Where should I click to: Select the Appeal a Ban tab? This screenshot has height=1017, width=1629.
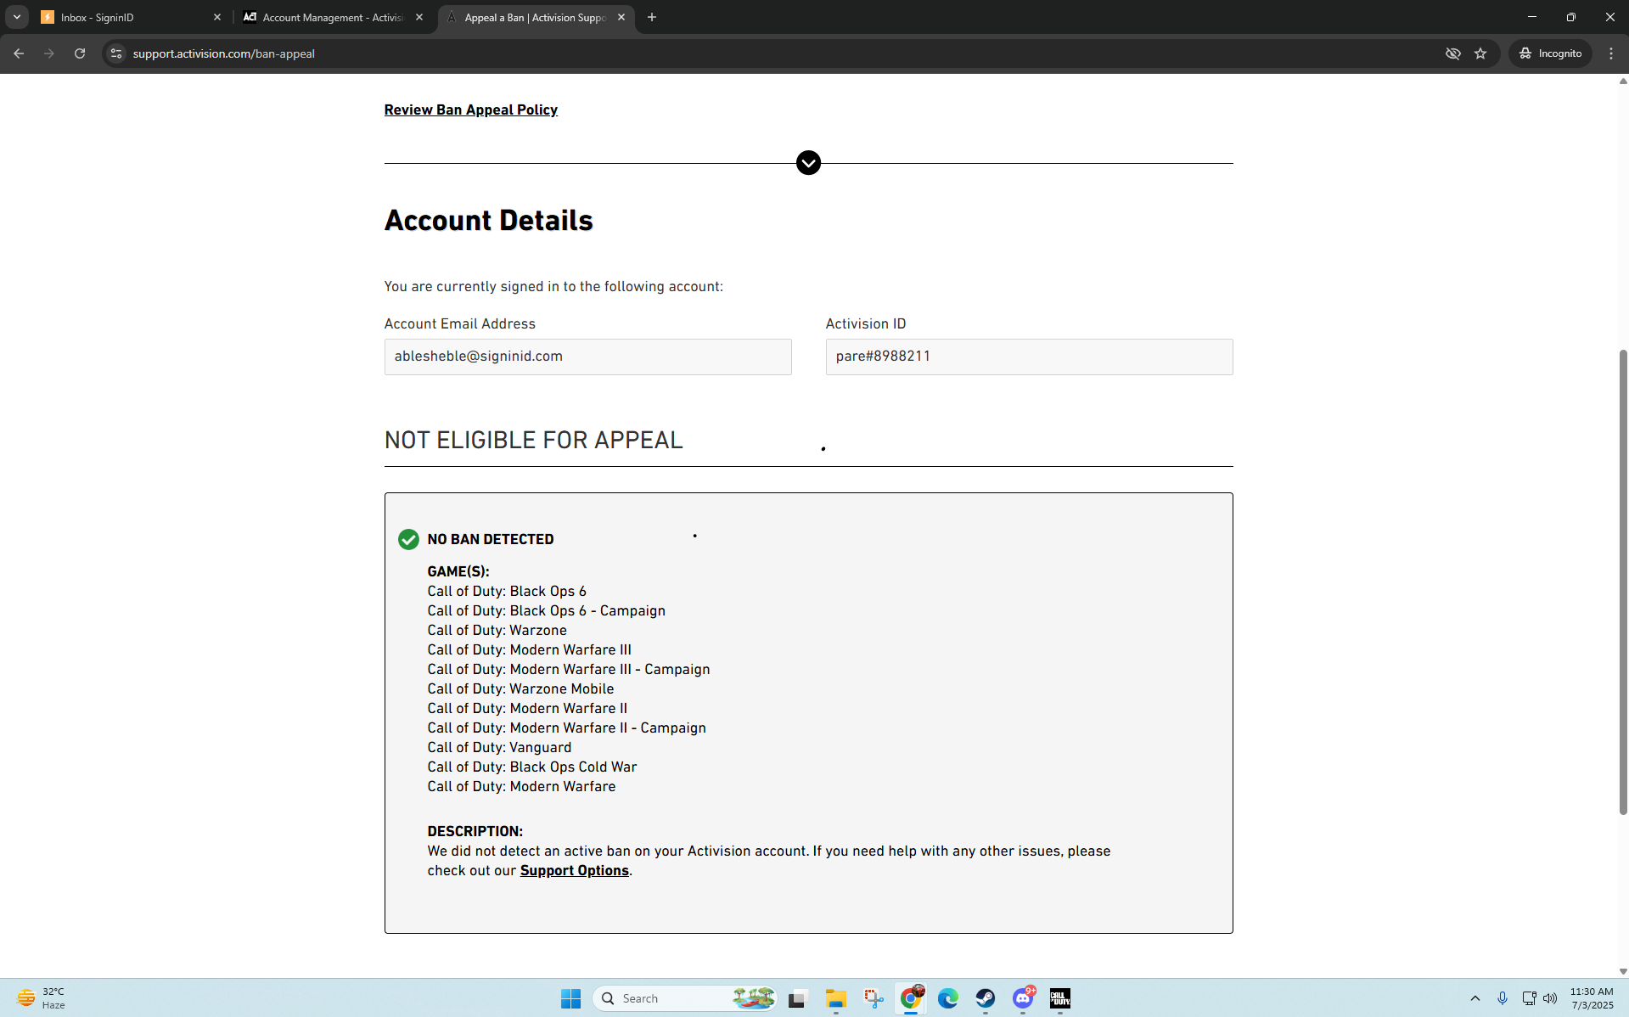[535, 17]
